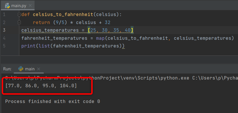
Task: Click the output list [77.0, 86.0, 95.0, 104.0]
Action: pos(41,86)
